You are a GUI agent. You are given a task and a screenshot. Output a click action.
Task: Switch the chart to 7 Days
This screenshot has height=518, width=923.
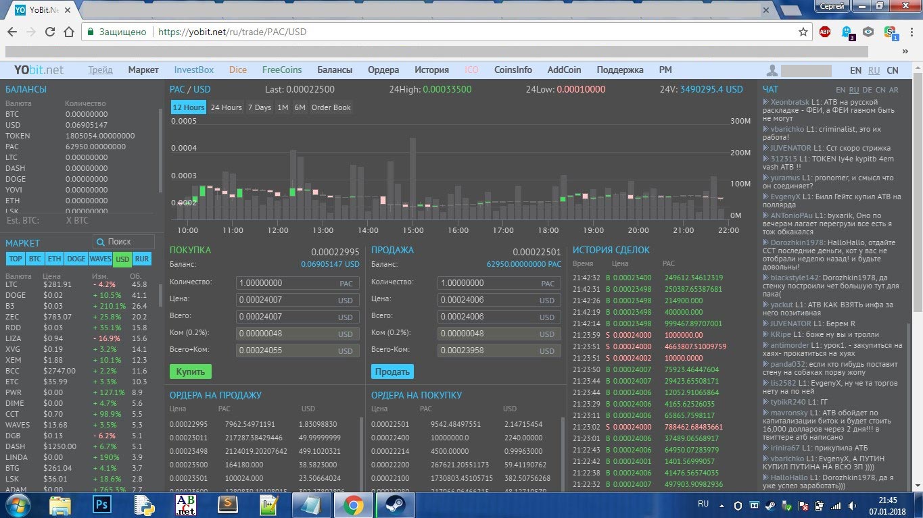(x=259, y=107)
